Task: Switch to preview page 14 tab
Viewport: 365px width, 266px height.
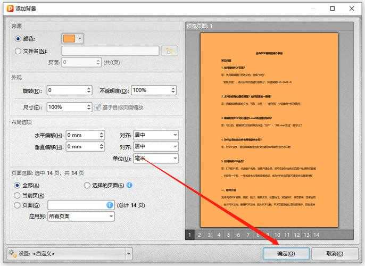Action: [x=316, y=235]
